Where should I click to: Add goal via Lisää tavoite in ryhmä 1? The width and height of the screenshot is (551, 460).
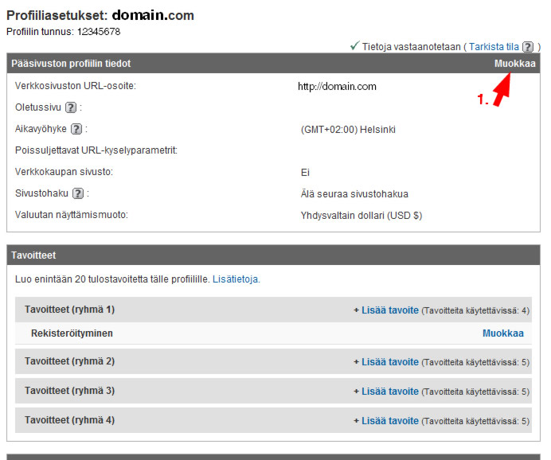coord(390,310)
